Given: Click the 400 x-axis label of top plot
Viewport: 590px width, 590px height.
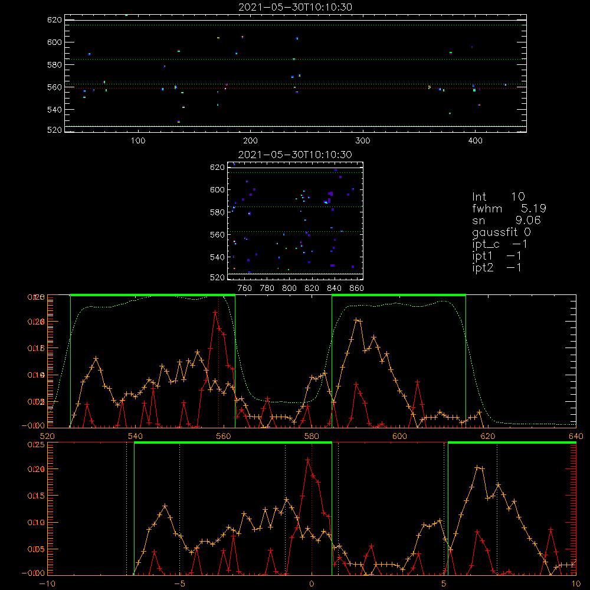Looking at the screenshot, I should [x=475, y=141].
